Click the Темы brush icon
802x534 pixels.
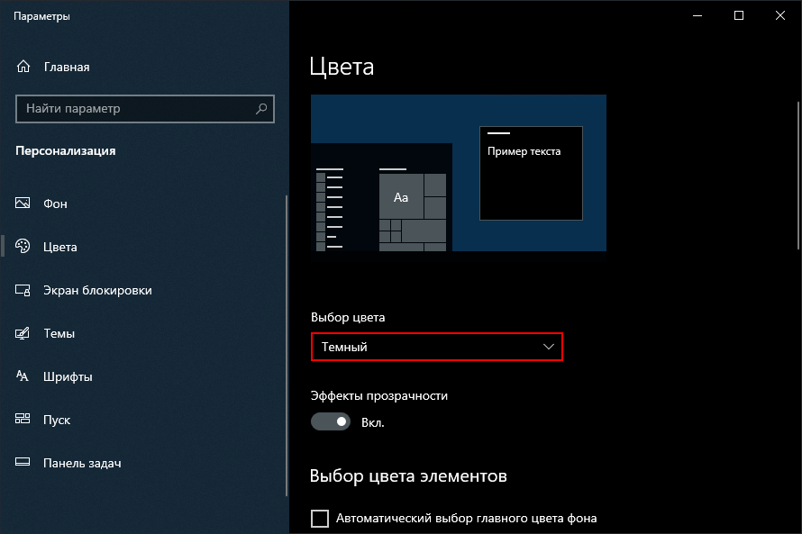click(x=23, y=333)
